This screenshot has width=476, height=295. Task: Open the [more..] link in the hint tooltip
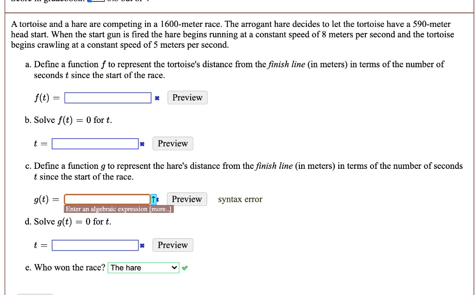[161, 209]
